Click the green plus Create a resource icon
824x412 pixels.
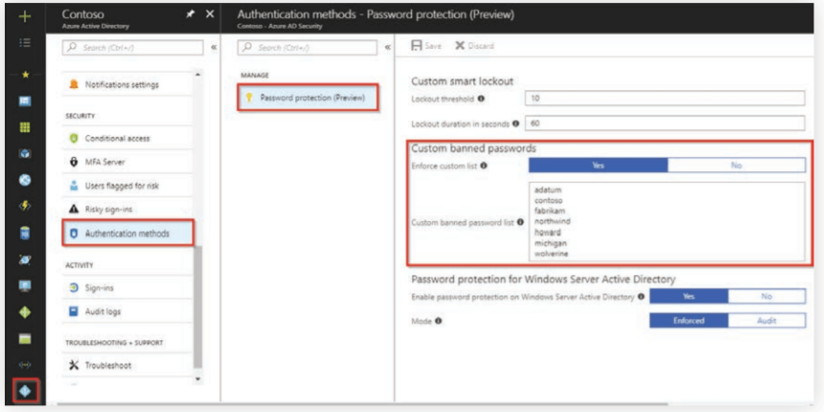pyautogui.click(x=25, y=16)
